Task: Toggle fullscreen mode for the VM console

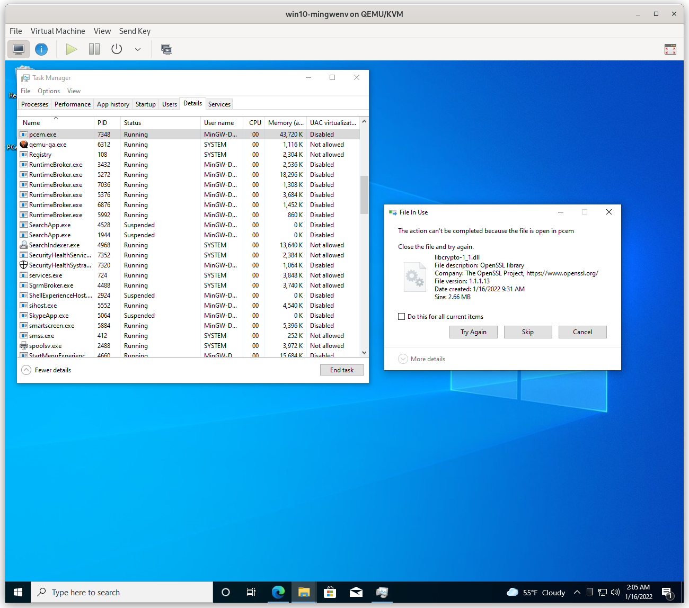Action: 670,49
